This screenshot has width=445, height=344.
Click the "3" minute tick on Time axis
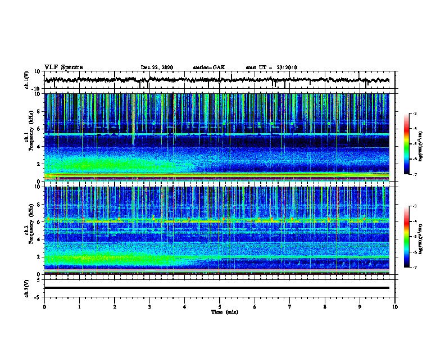(x=149, y=307)
